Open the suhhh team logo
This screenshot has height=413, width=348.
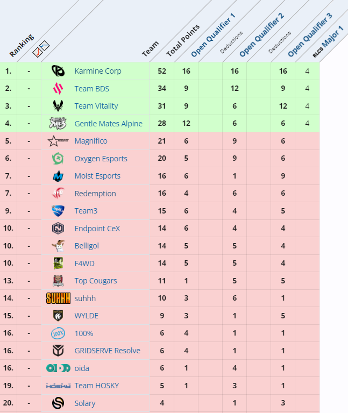coord(58,298)
